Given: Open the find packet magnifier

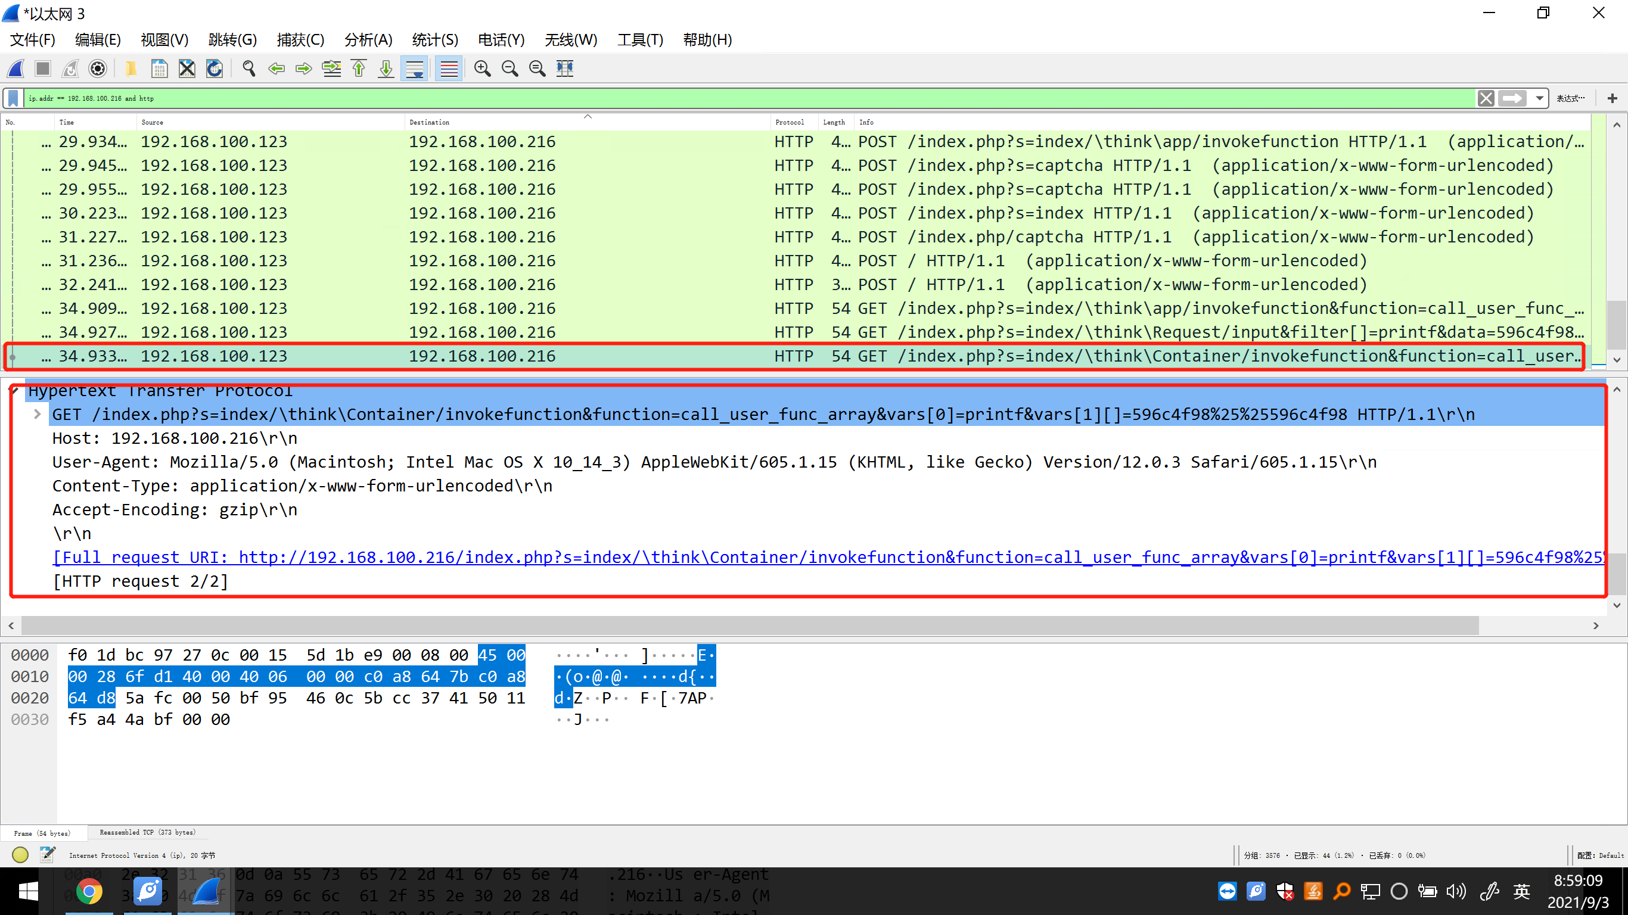Looking at the screenshot, I should [x=249, y=69].
